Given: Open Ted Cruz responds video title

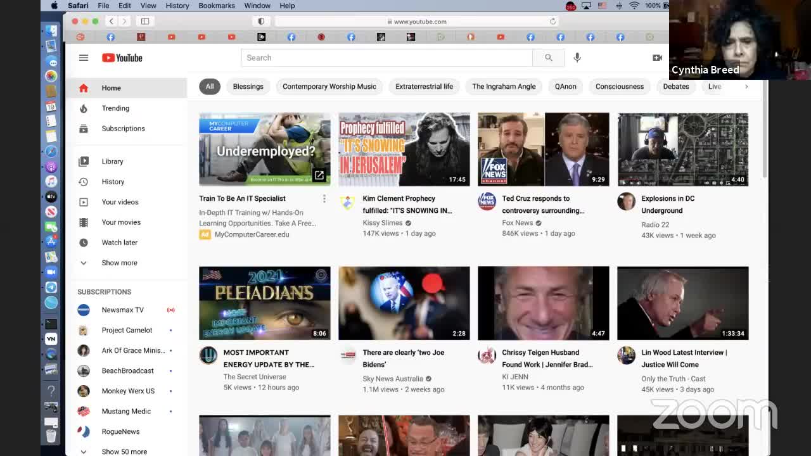Looking at the screenshot, I should pyautogui.click(x=543, y=205).
